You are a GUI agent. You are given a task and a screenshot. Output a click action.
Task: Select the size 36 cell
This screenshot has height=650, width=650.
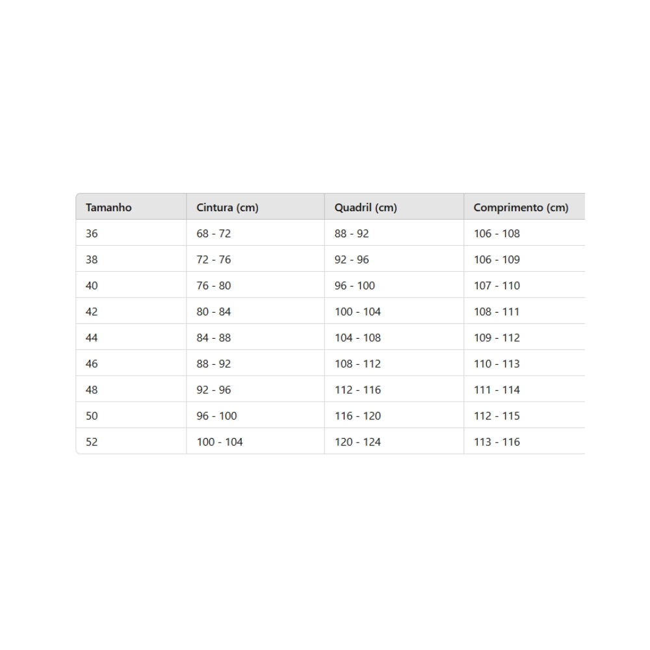[x=92, y=233]
